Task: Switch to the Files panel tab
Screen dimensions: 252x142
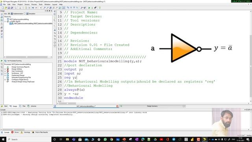Action: [22, 106]
